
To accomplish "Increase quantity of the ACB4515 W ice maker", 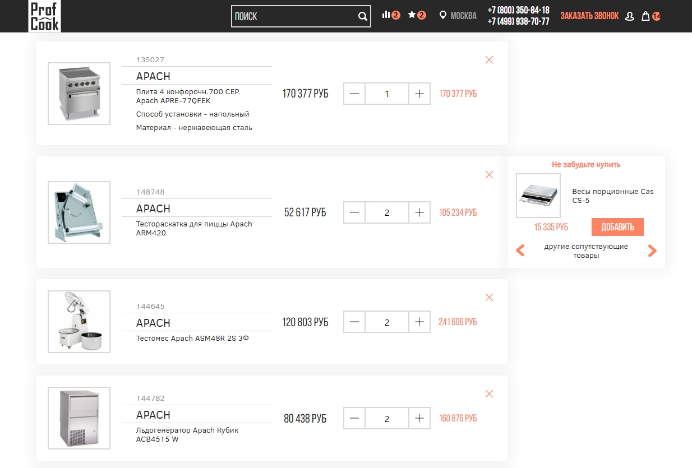I will [419, 418].
